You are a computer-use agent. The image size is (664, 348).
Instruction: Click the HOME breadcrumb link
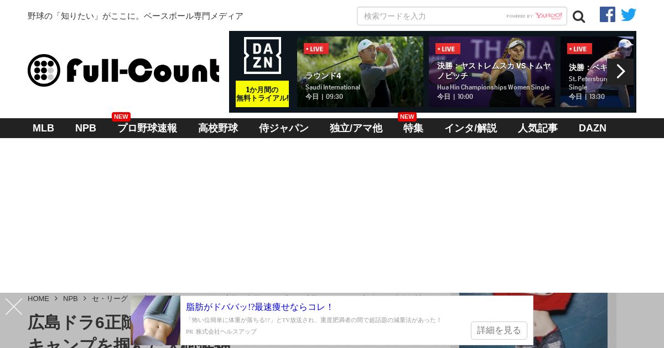coord(38,298)
